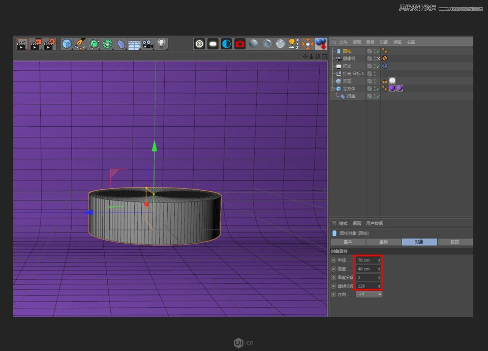488x351 pixels.
Task: Open the 方向 dropdown set to +Y
Action: (x=369, y=294)
